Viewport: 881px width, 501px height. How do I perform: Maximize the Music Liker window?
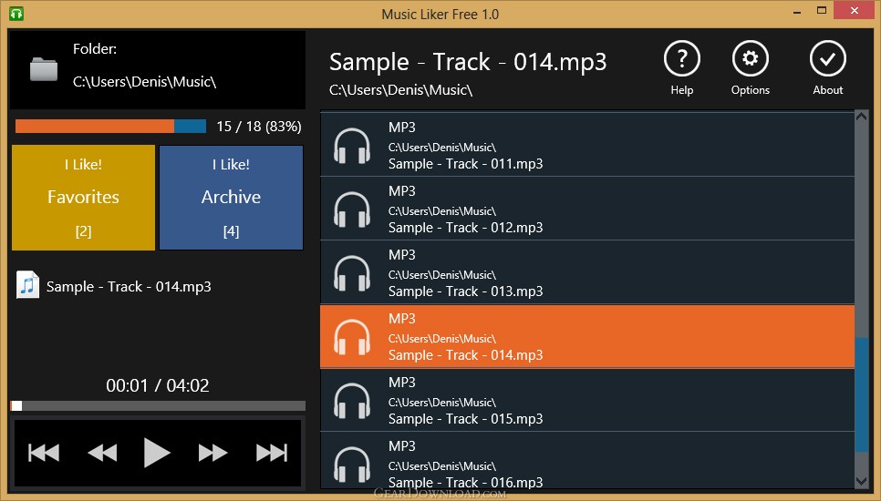tap(822, 11)
